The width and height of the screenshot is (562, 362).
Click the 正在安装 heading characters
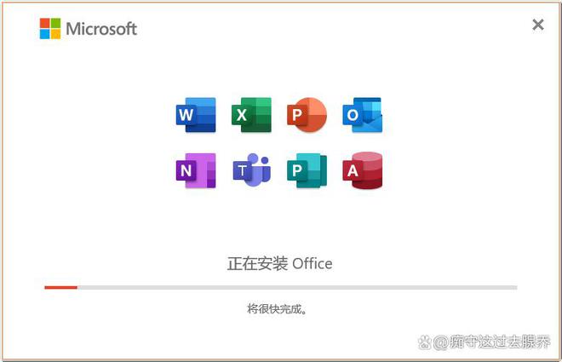pos(257,263)
